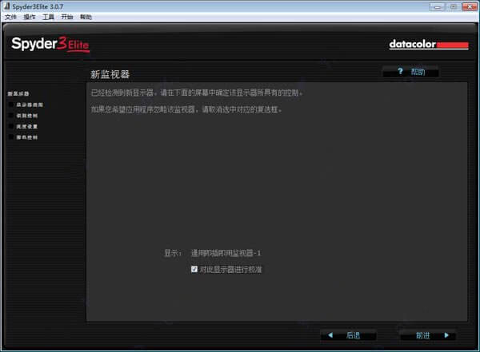The width and height of the screenshot is (480, 352).
Task: Click the detected monitor name text
Action: tap(226, 253)
